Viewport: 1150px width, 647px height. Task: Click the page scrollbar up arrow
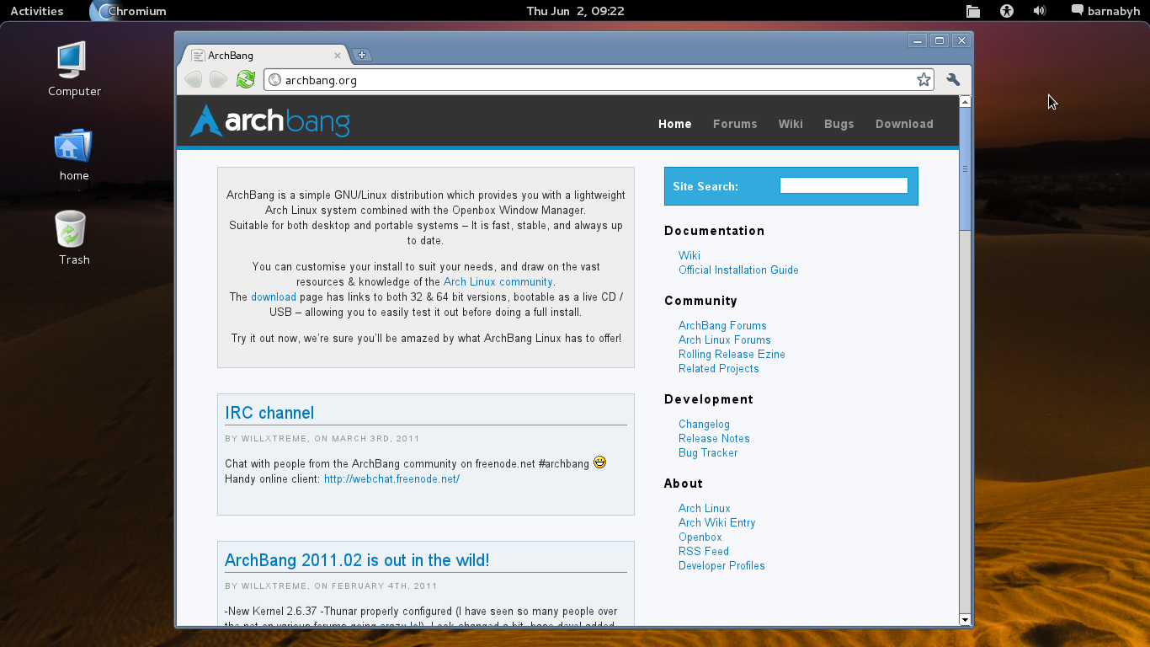[965, 101]
